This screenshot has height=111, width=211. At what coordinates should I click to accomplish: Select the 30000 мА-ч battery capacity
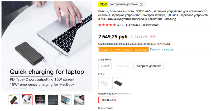coord(108,100)
